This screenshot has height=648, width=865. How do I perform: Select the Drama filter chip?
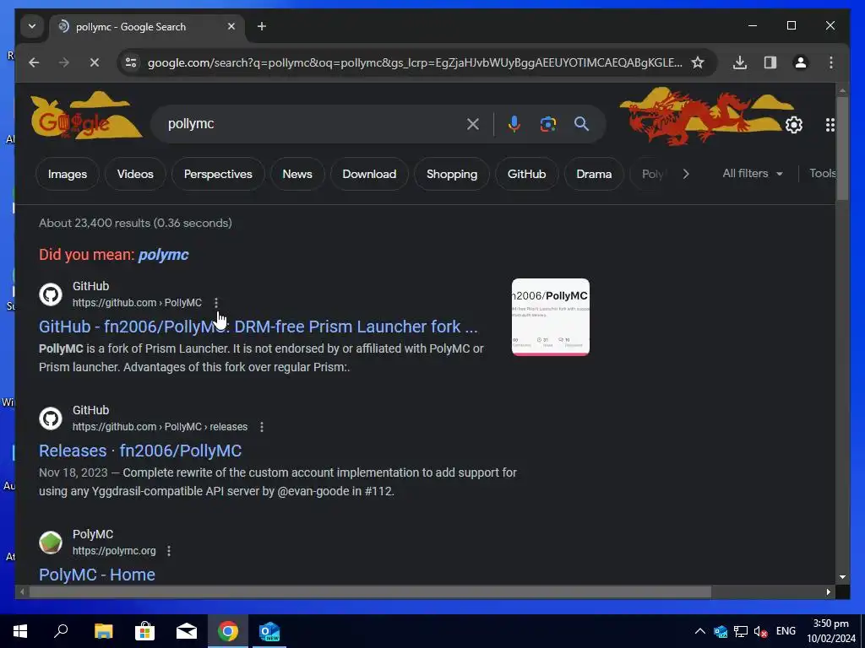[x=594, y=174]
